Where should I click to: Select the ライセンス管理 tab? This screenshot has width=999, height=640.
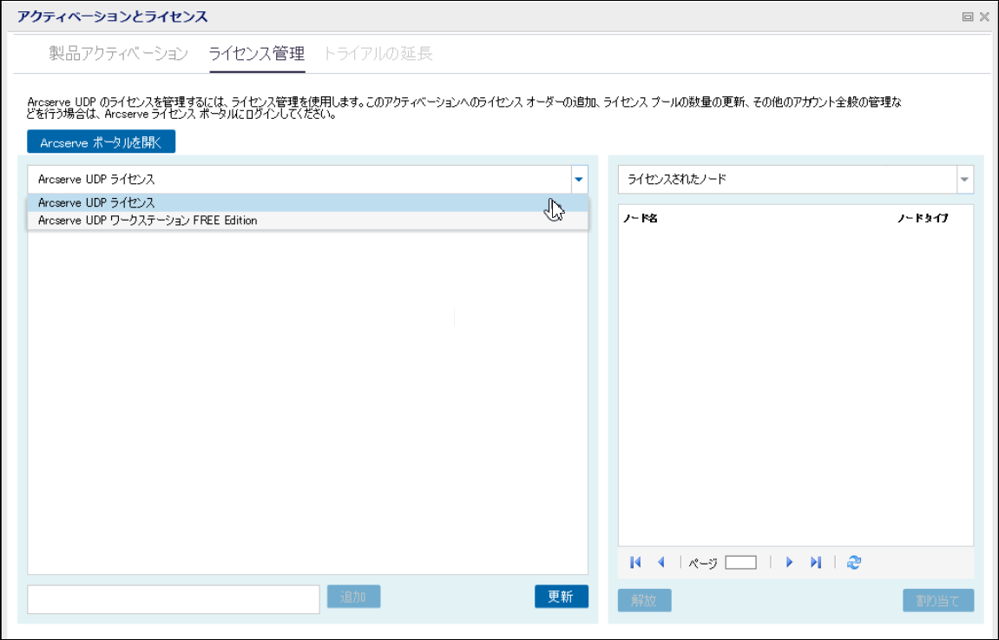coord(257,54)
